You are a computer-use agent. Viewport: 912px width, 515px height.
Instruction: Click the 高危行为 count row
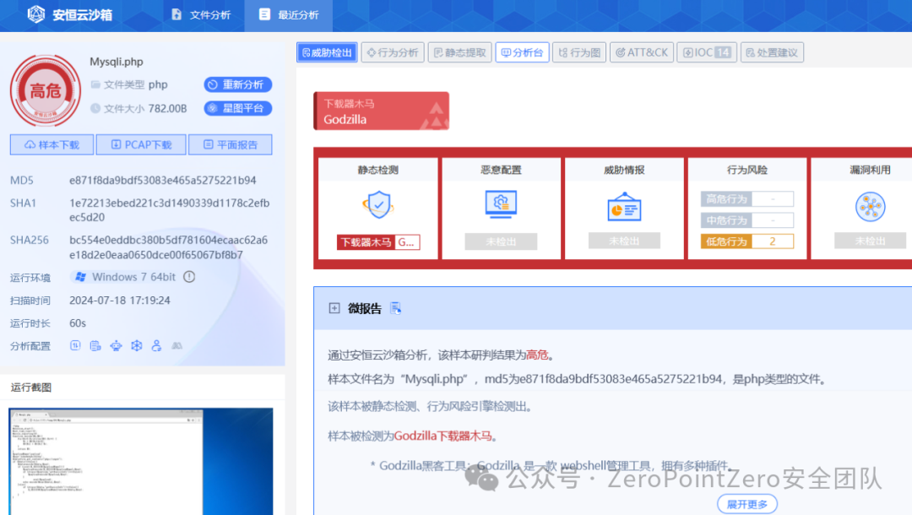point(747,198)
